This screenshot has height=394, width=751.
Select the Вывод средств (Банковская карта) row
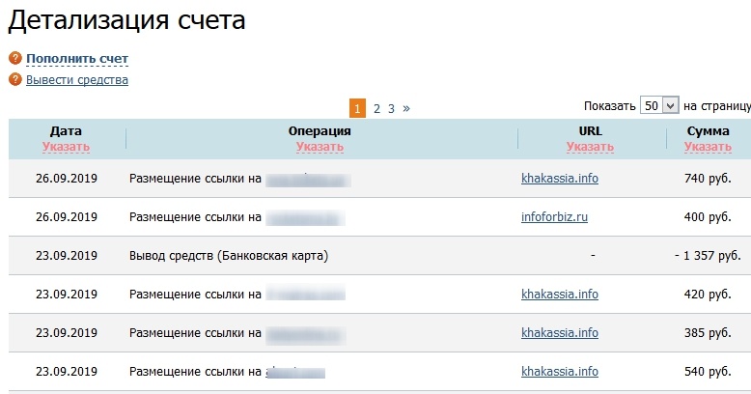point(379,256)
